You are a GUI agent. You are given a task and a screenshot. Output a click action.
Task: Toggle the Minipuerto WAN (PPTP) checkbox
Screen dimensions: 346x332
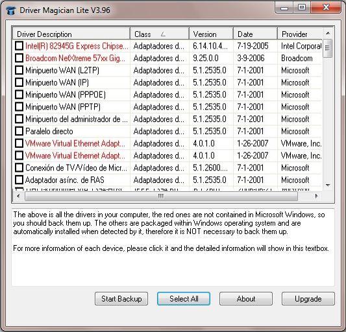(x=19, y=107)
